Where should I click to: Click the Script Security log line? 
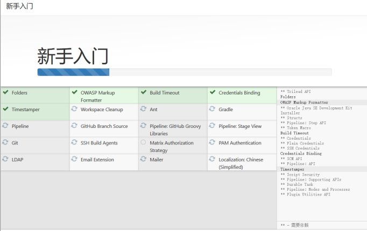tap(300, 175)
